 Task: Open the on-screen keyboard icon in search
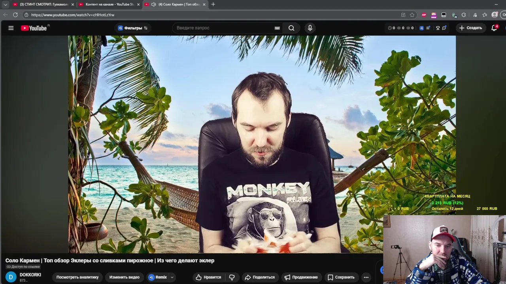coord(277,28)
